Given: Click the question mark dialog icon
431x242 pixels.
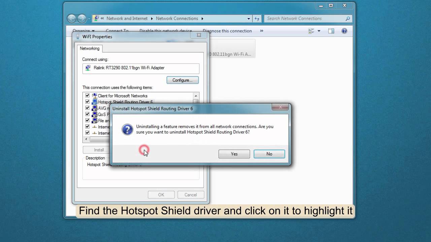Looking at the screenshot, I should click(x=127, y=129).
